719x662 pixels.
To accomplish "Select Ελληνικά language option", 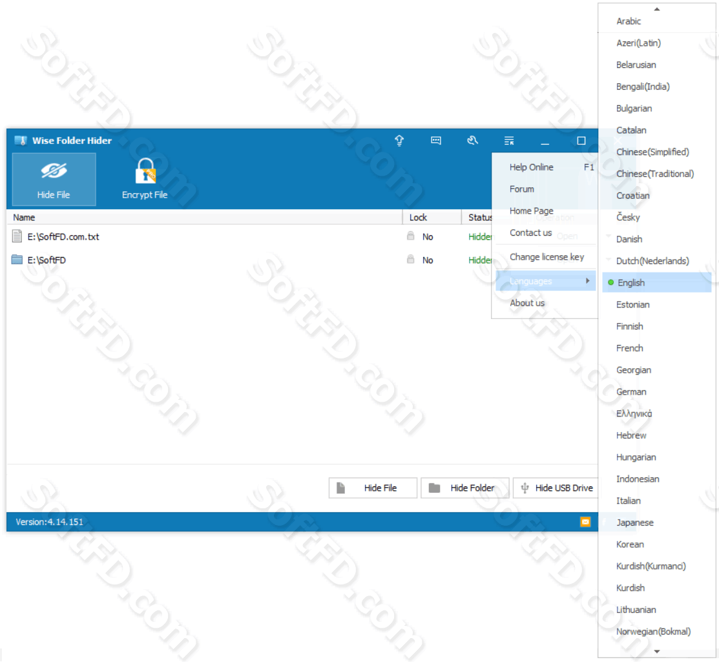I will click(656, 413).
